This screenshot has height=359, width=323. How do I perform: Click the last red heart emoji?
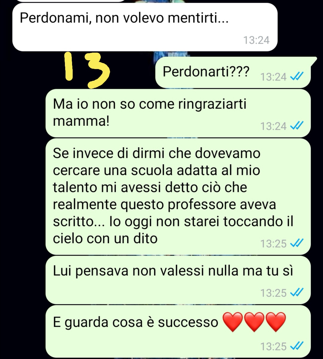point(276,322)
